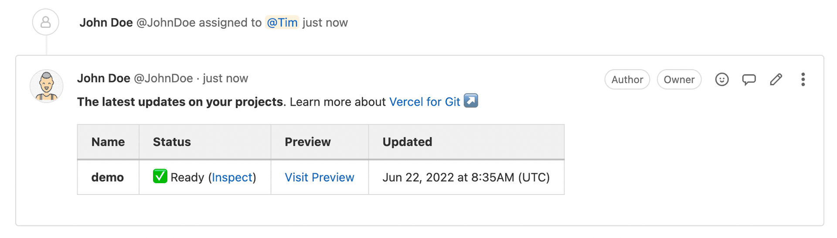The width and height of the screenshot is (837, 238).
Task: Click the Updated date cell Jun 22, 2022
Action: pyautogui.click(x=466, y=178)
